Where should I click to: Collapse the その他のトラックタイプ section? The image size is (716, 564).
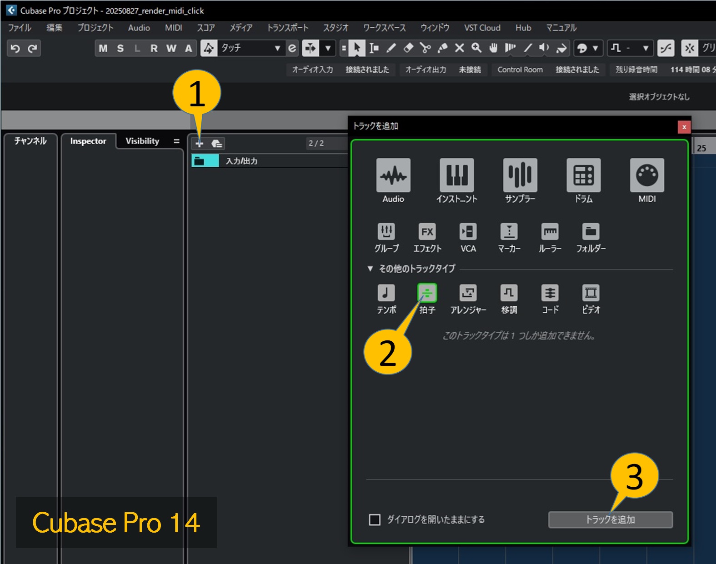point(370,269)
